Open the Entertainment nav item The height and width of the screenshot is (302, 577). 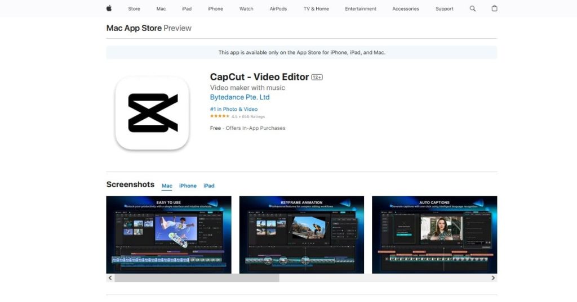(361, 9)
